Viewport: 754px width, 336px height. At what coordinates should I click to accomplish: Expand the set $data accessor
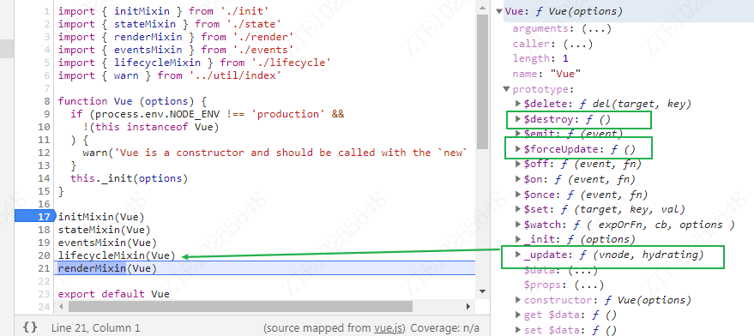518,330
